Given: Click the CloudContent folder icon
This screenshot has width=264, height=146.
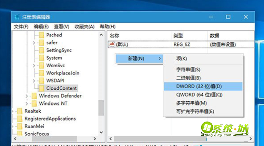Looking at the screenshot, I should pyautogui.click(x=41, y=88).
